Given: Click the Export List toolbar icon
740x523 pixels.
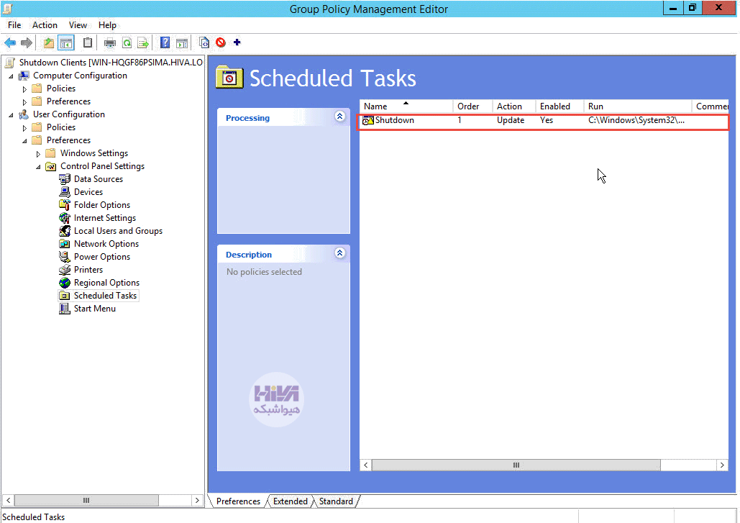Looking at the screenshot, I should [143, 43].
